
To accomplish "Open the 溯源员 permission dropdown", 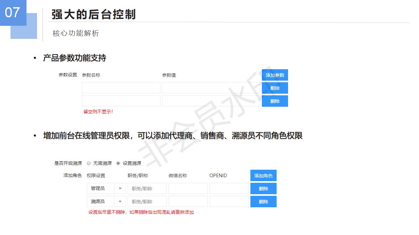I will pos(101,201).
